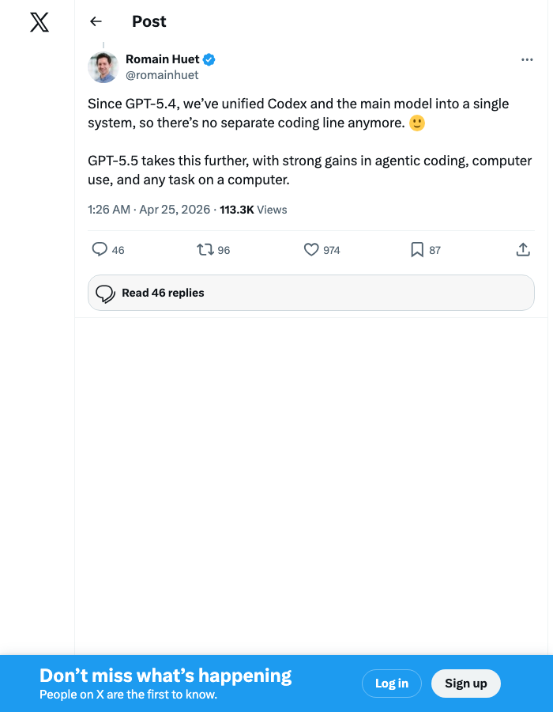Open the three-dot More options menu

[x=527, y=60]
